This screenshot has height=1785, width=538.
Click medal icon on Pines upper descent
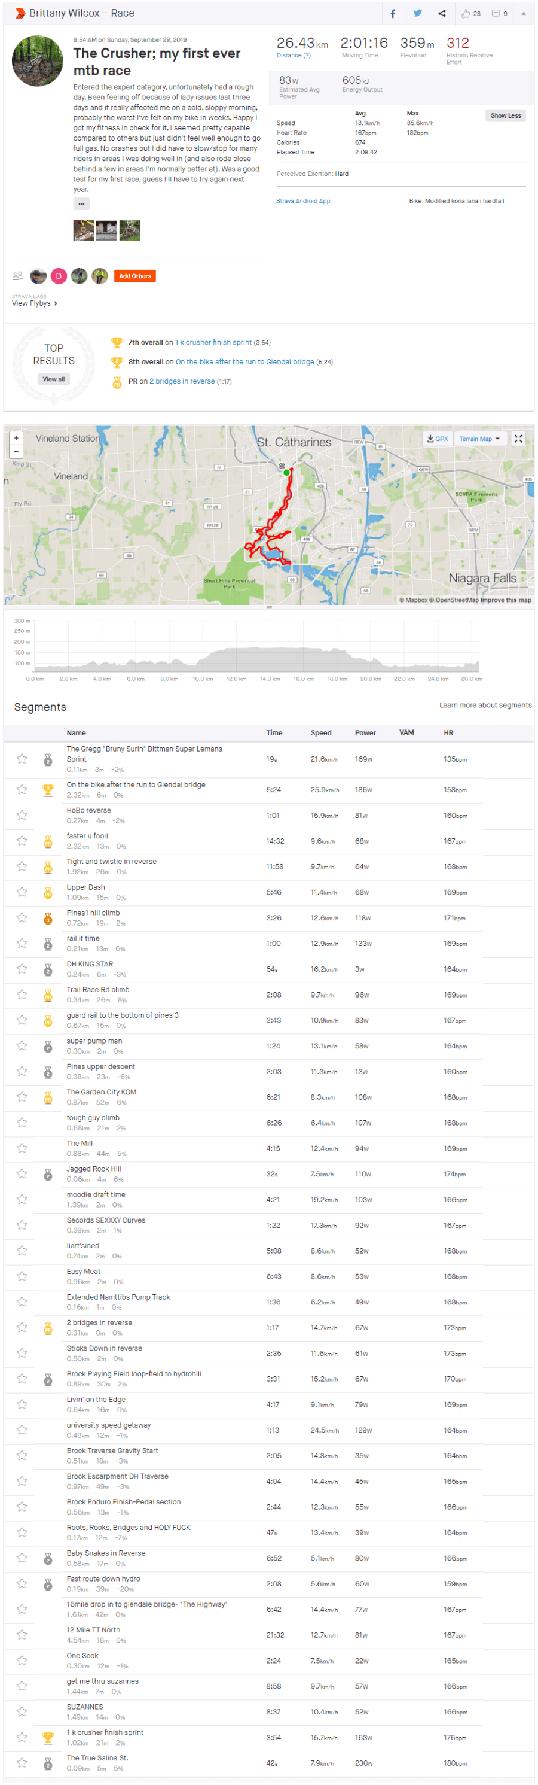(48, 1071)
